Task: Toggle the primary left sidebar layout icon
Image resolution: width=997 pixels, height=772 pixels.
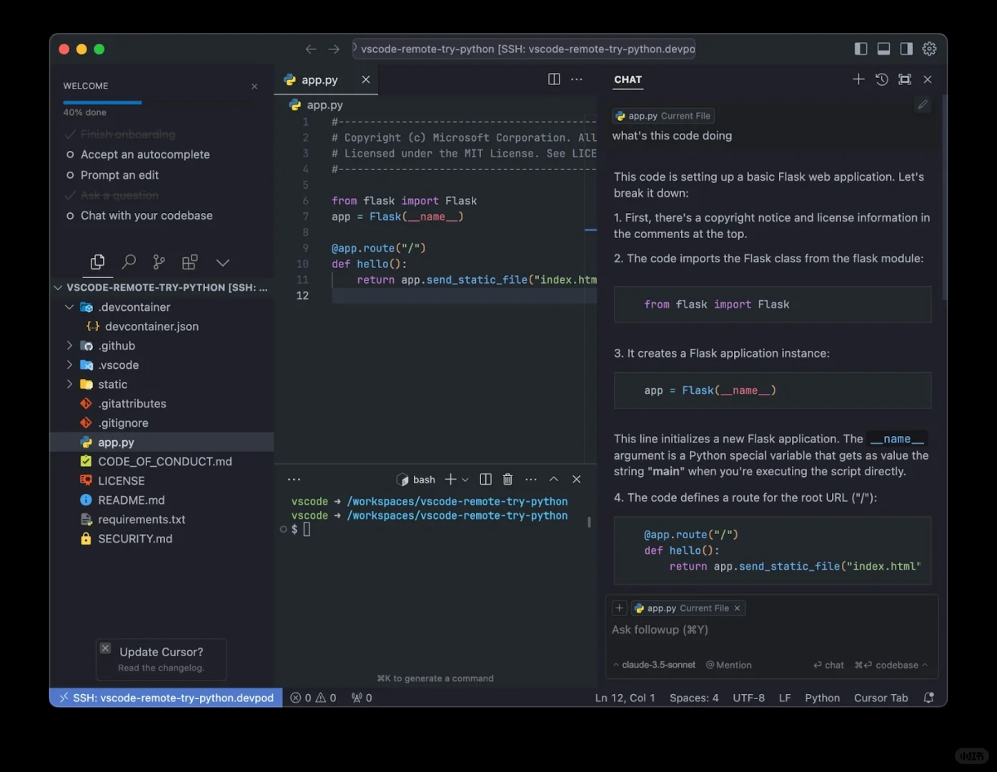Action: [x=860, y=49]
